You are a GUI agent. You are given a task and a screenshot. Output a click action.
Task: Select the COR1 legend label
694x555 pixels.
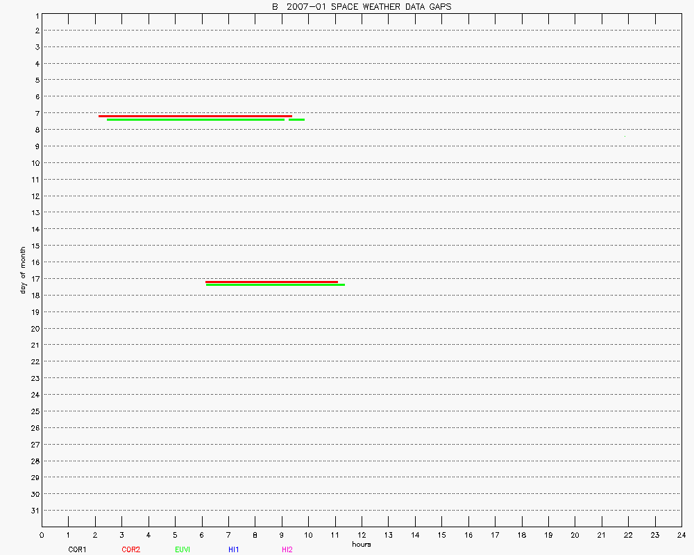click(77, 549)
